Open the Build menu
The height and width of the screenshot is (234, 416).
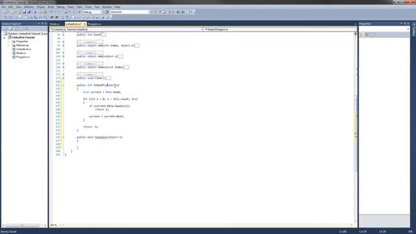(51, 7)
